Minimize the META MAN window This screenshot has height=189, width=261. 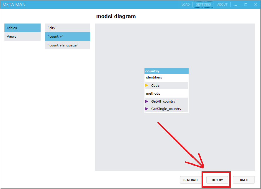(235, 4)
